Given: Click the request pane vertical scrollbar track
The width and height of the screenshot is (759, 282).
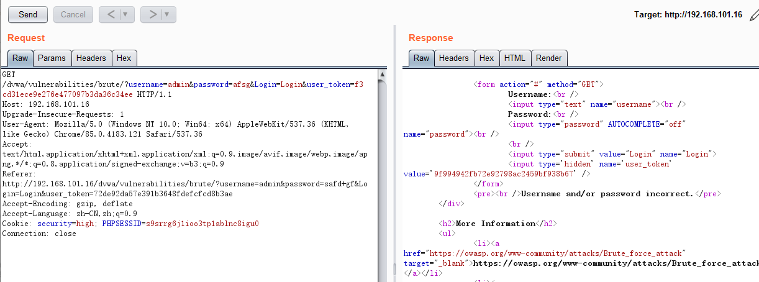Looking at the screenshot, I should pyautogui.click(x=382, y=180).
